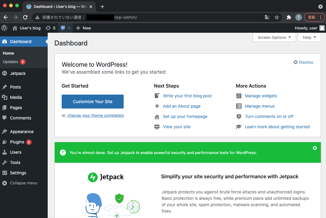Click the Settings sliders icon
This screenshot has width=326, height=218.
(x=5, y=173)
